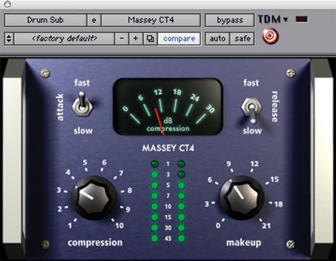The width and height of the screenshot is (336, 261).
Task: Click the makeup knob mark 6
Action: click(210, 179)
